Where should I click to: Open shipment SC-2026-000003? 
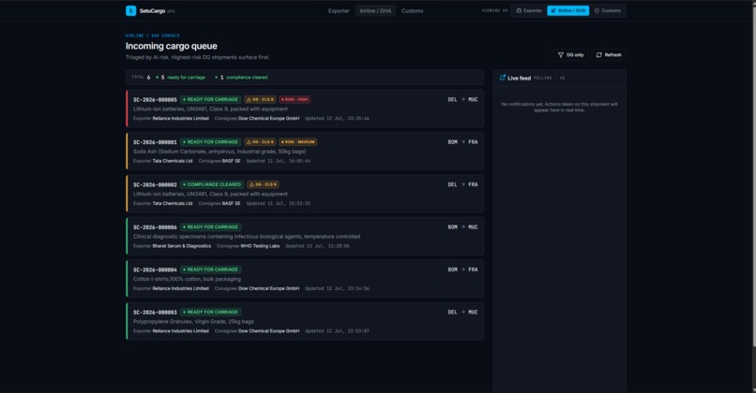click(x=305, y=321)
